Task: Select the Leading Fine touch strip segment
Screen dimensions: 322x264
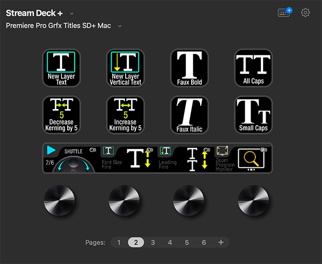Action: tap(186, 158)
